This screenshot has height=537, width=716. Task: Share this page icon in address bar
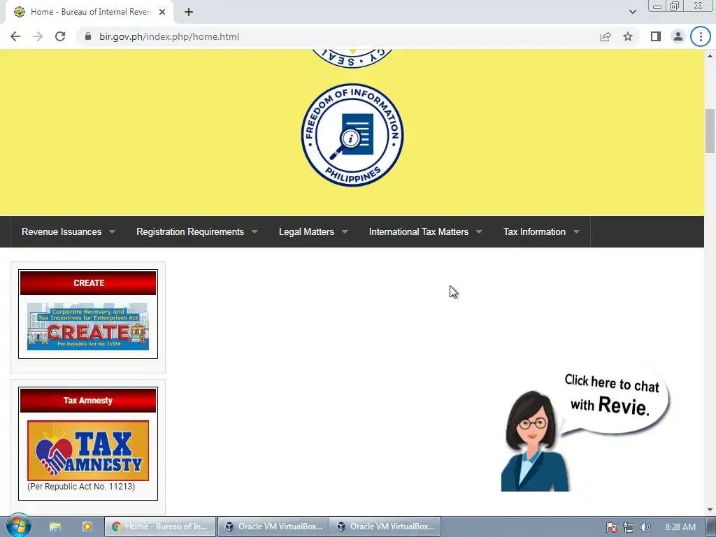[606, 36]
